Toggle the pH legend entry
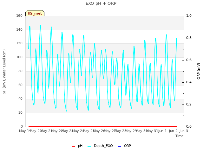This screenshot has width=203, height=152. click(x=77, y=146)
